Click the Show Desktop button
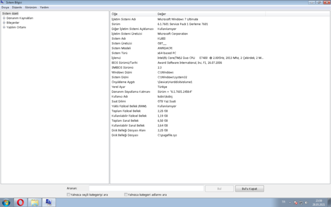This screenshot has width=331, height=207. point(329,202)
